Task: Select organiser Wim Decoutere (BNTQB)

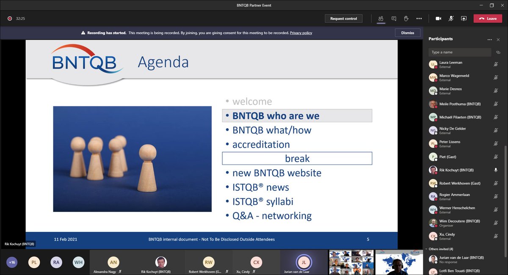Action: pos(463,223)
